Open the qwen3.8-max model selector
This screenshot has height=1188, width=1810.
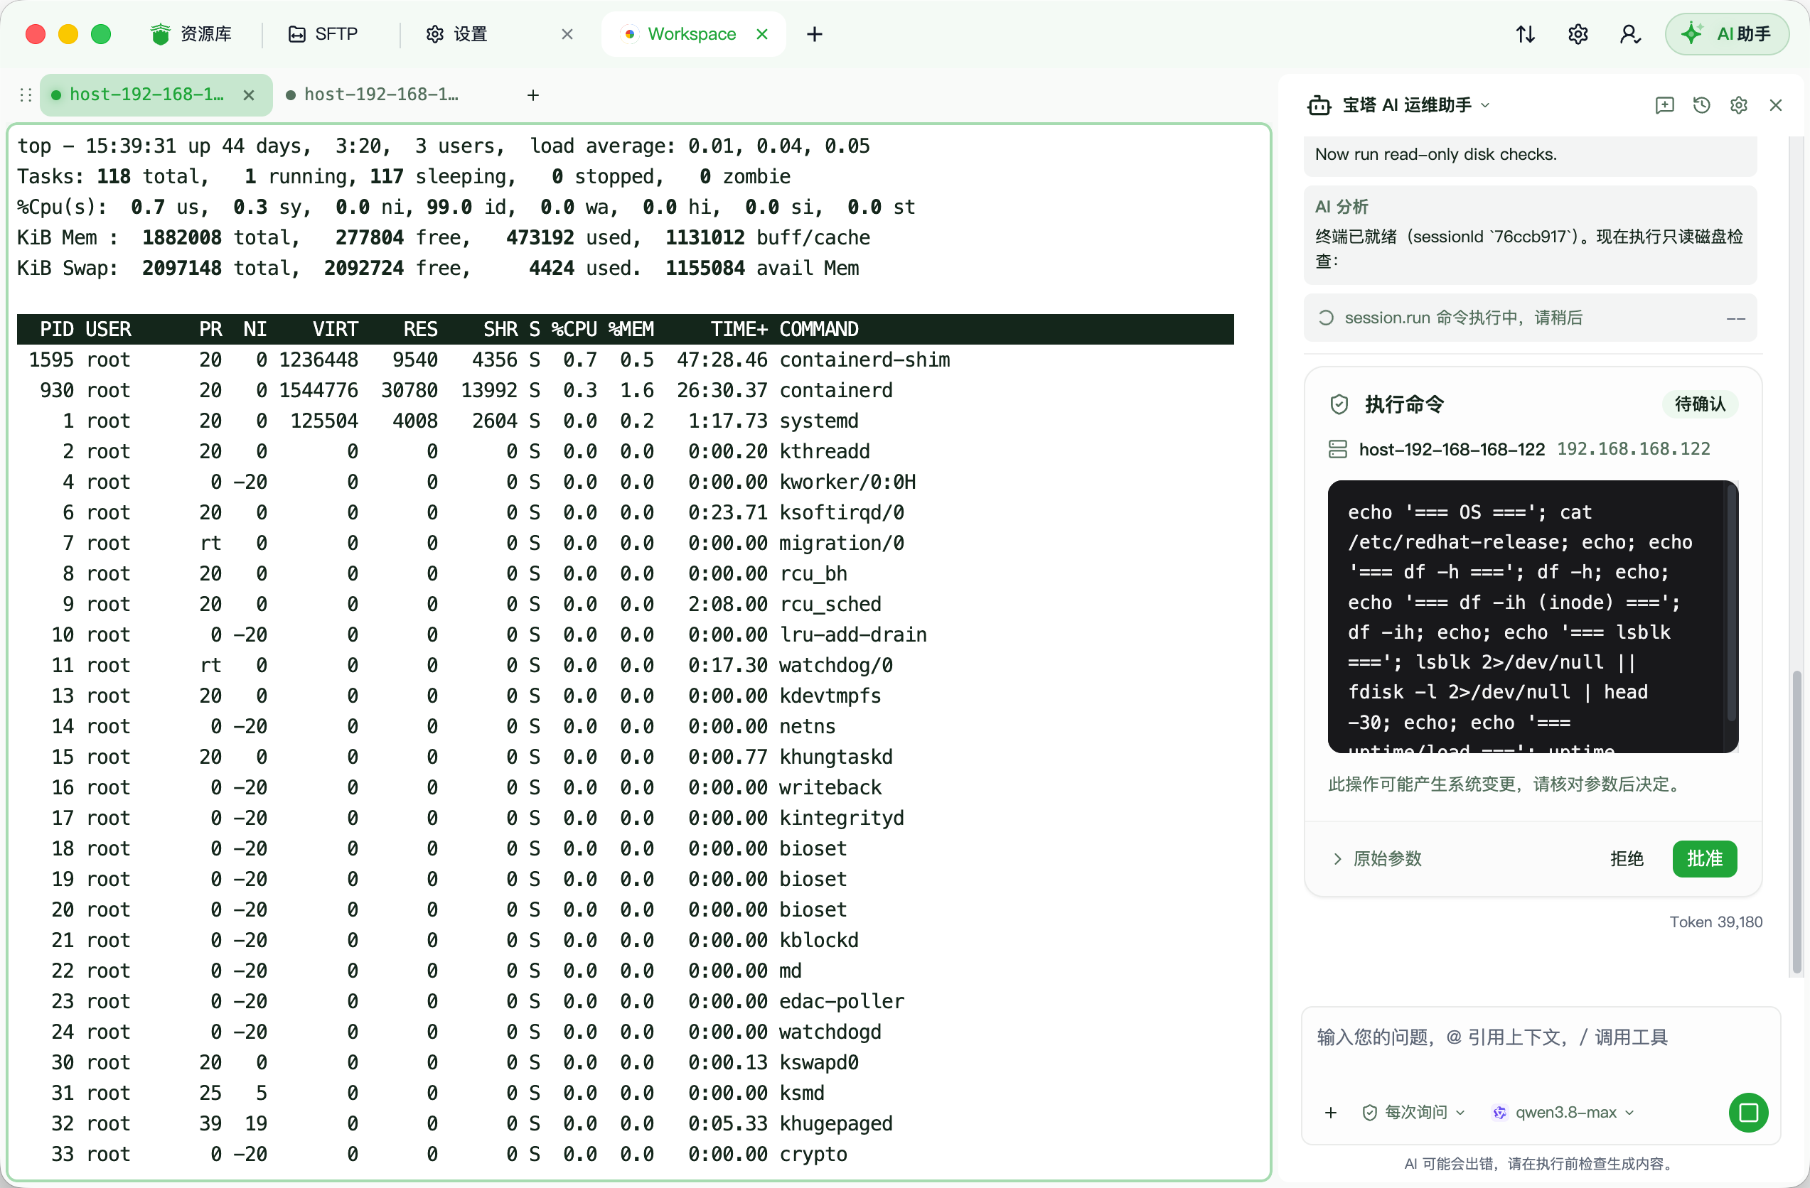click(1563, 1113)
